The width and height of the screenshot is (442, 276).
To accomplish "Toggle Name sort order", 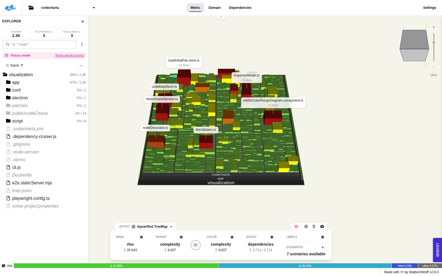I will click(15, 65).
